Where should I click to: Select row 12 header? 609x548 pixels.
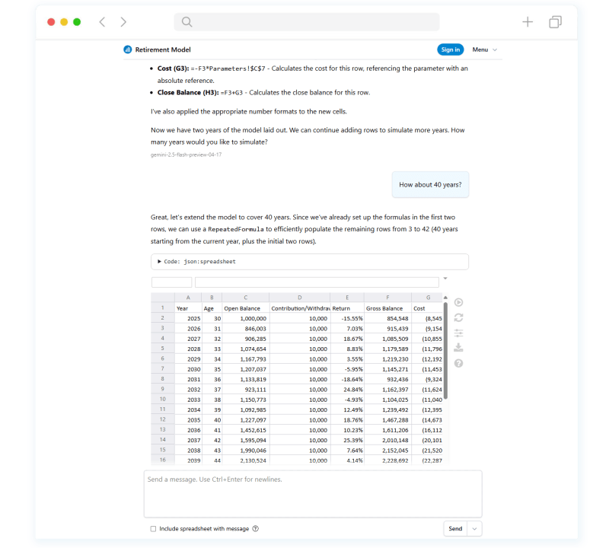point(163,419)
